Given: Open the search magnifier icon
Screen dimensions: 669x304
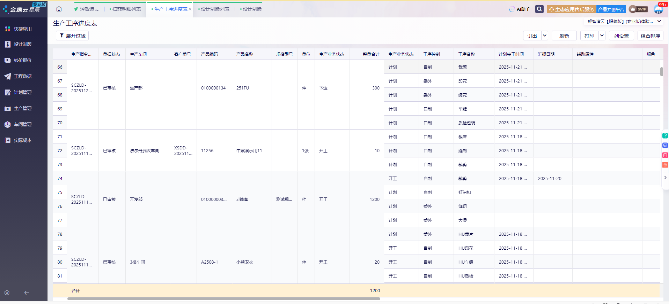Looking at the screenshot, I should [539, 9].
